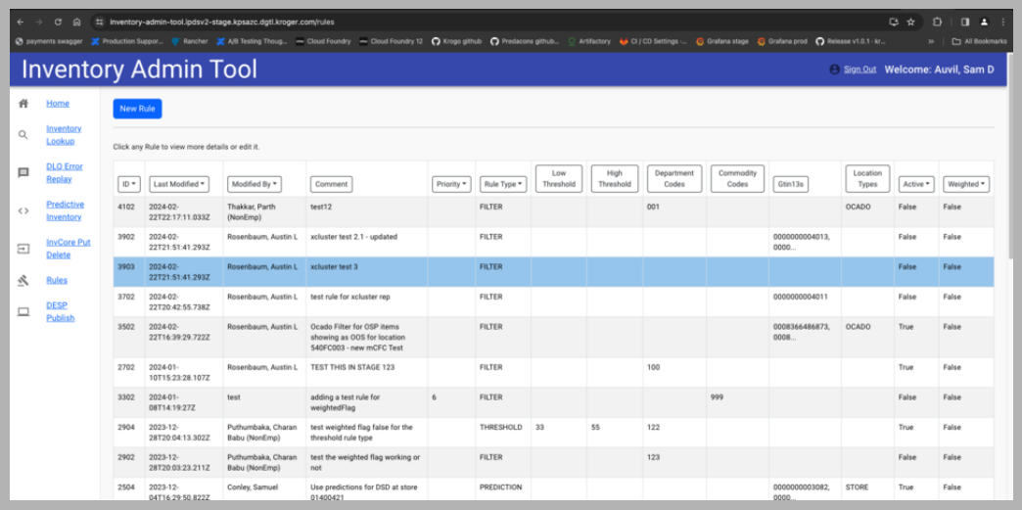Open the browser extensions puzzle icon

pyautogui.click(x=937, y=22)
